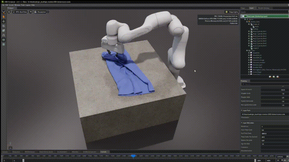Switch to the Render Settings tab
Image resolution: width=289 pixels, height=162 pixels.
click(x=264, y=8)
